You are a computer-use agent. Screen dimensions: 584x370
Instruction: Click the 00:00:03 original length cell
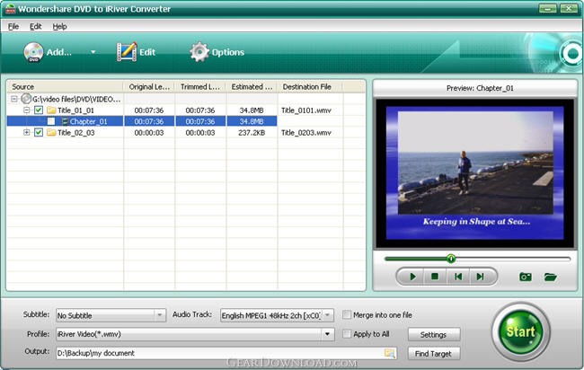149,133
